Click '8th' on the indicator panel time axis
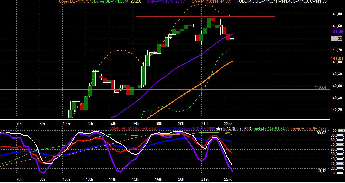The image size is (345, 183). [x=42, y=179]
